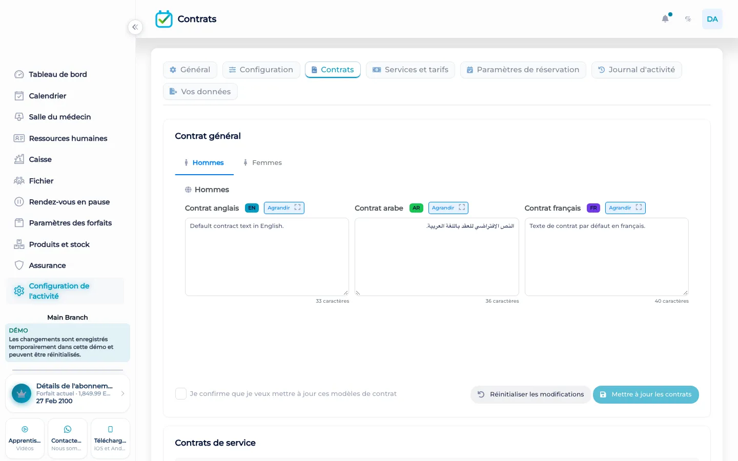The height and width of the screenshot is (461, 738).
Task: Expand the Arabic contract with Agrandir
Action: (448, 208)
